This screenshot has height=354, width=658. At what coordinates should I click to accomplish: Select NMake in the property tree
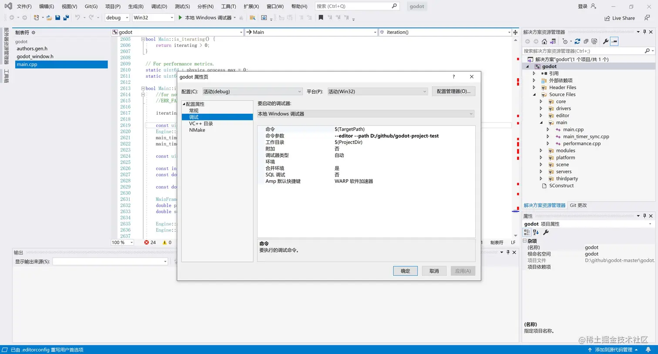(x=197, y=130)
